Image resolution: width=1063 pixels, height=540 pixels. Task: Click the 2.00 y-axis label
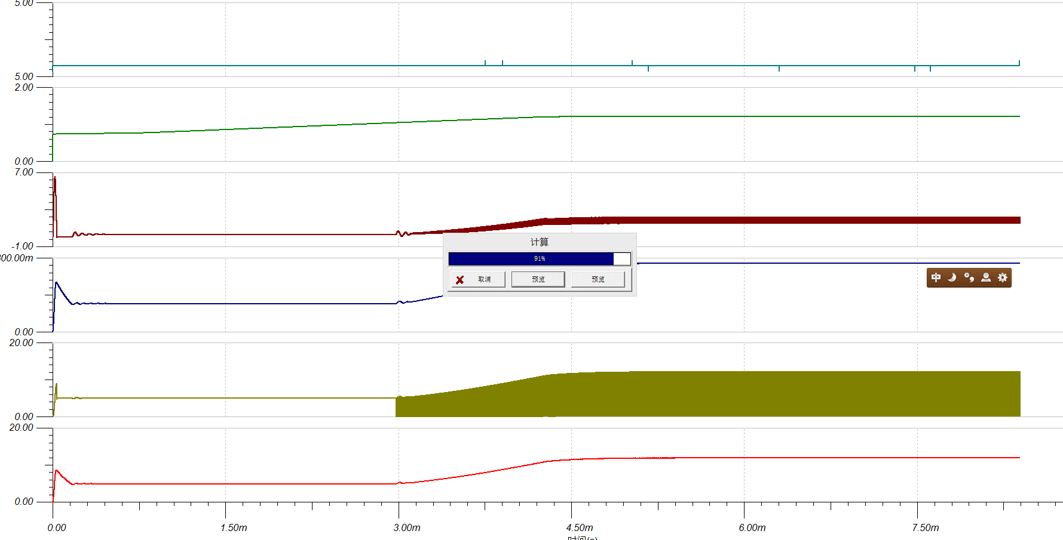[24, 87]
